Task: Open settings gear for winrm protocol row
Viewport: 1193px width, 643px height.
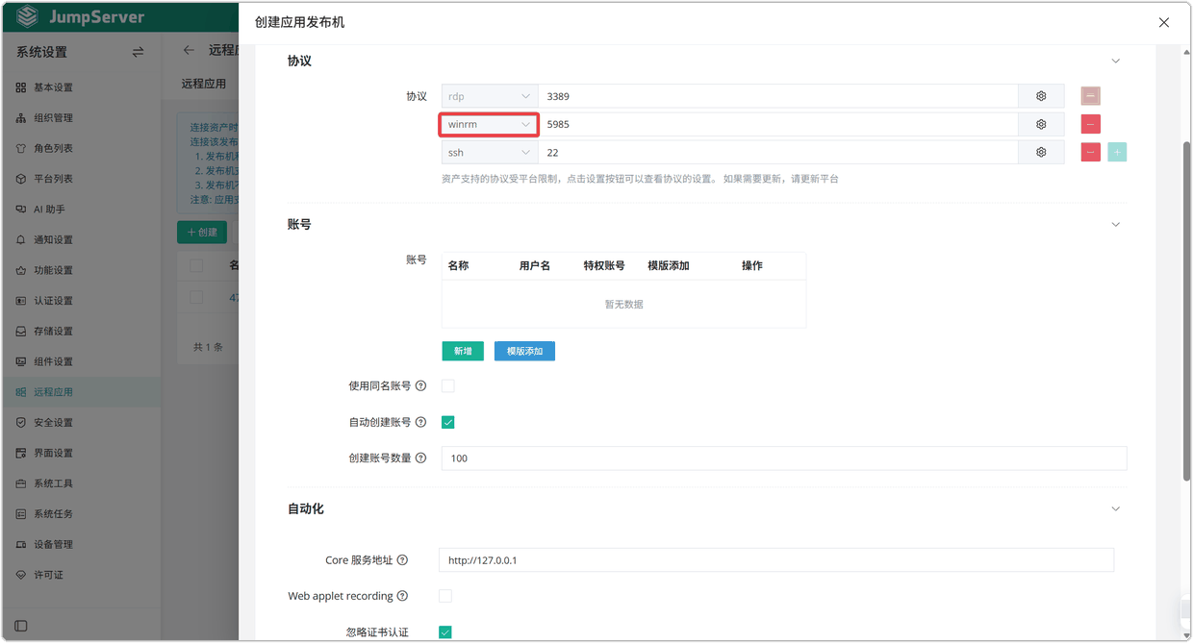Action: 1041,124
